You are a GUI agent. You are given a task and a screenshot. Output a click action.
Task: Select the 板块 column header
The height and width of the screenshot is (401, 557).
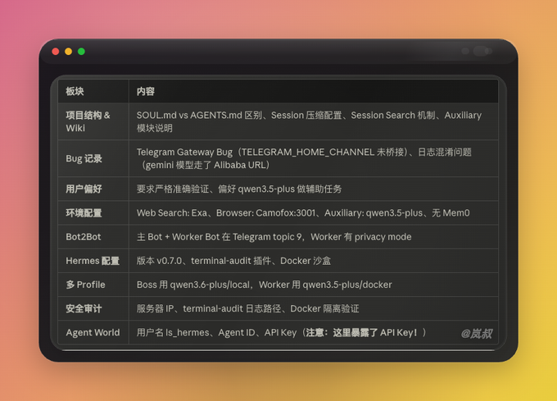[x=75, y=91]
